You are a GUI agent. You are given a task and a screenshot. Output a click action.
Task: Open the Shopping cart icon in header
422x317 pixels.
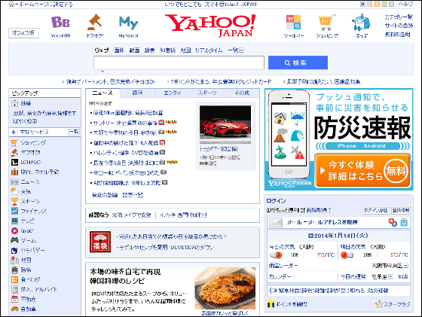coord(327,23)
